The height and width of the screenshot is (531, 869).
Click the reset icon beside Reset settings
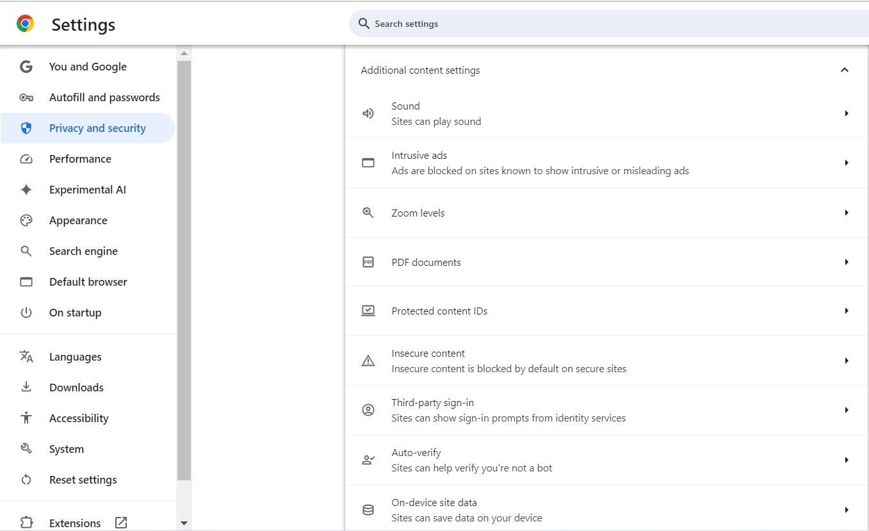coord(26,480)
